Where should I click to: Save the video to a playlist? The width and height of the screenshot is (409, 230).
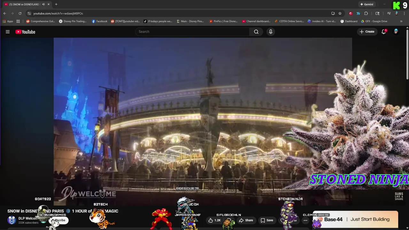click(x=267, y=220)
